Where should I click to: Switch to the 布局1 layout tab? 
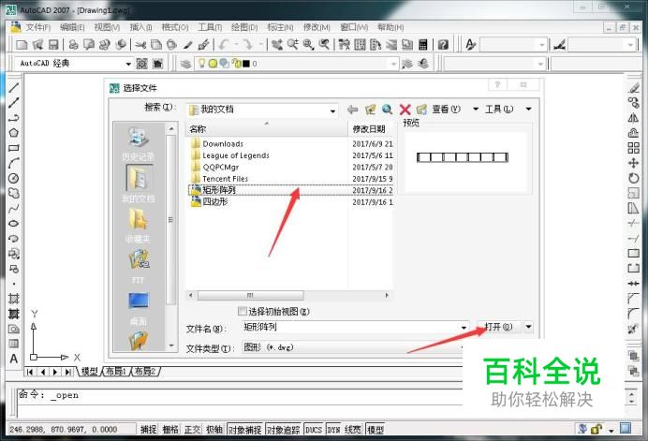[x=116, y=371]
